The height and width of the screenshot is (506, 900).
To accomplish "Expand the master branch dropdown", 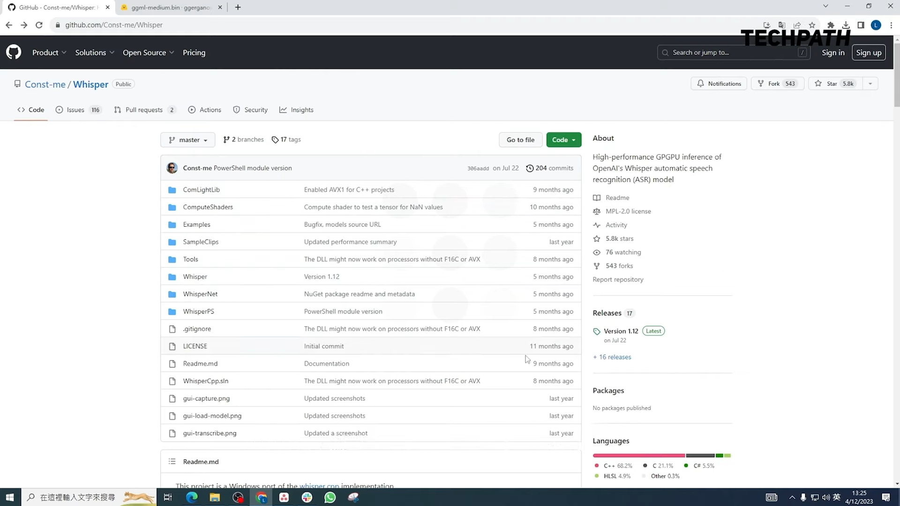I will [x=187, y=140].
